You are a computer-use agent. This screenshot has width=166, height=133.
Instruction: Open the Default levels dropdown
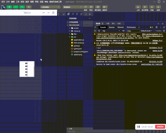click(146, 31)
